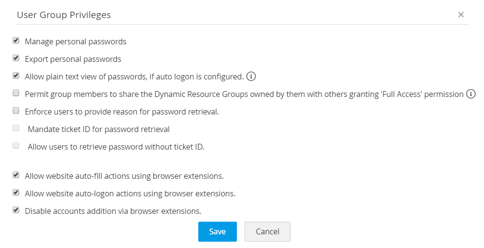Uncheck Allow website auto-logon actions checkbox
484x248 pixels.
coord(16,193)
